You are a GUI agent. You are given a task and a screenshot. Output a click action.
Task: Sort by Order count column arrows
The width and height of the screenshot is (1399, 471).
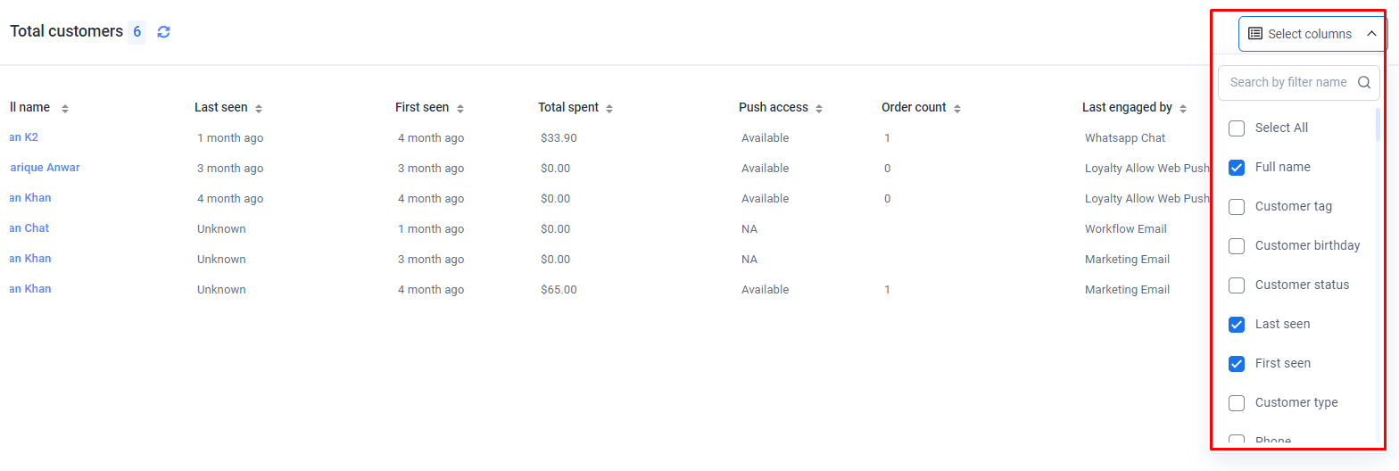pos(957,109)
